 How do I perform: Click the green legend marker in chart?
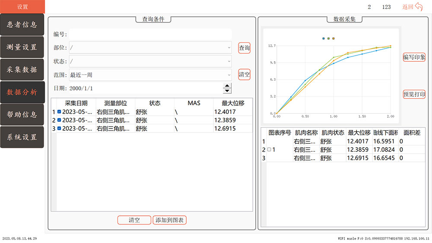pos(329,38)
